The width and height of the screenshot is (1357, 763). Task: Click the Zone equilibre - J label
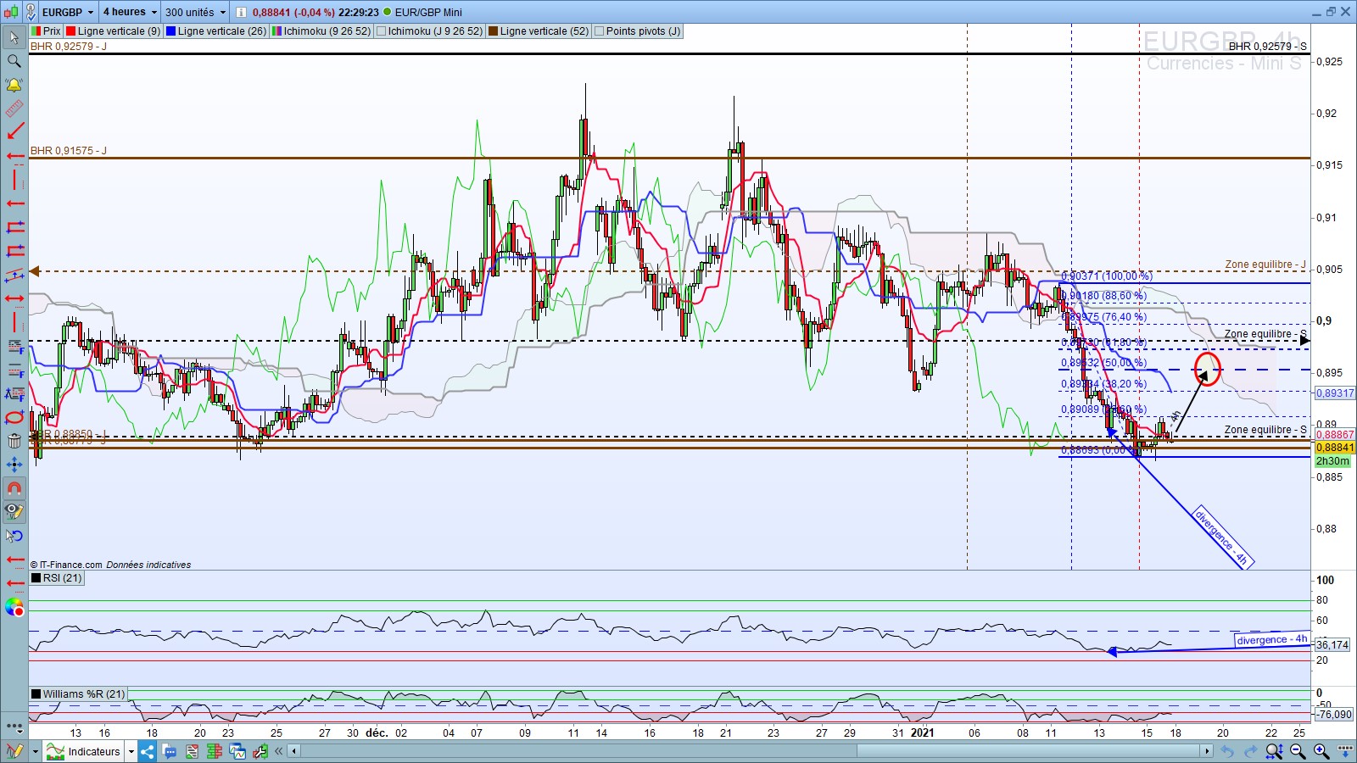1265,265
